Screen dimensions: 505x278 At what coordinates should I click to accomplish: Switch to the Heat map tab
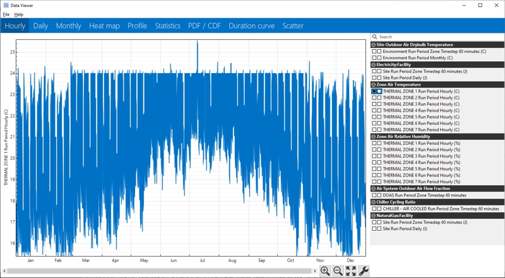pos(104,26)
